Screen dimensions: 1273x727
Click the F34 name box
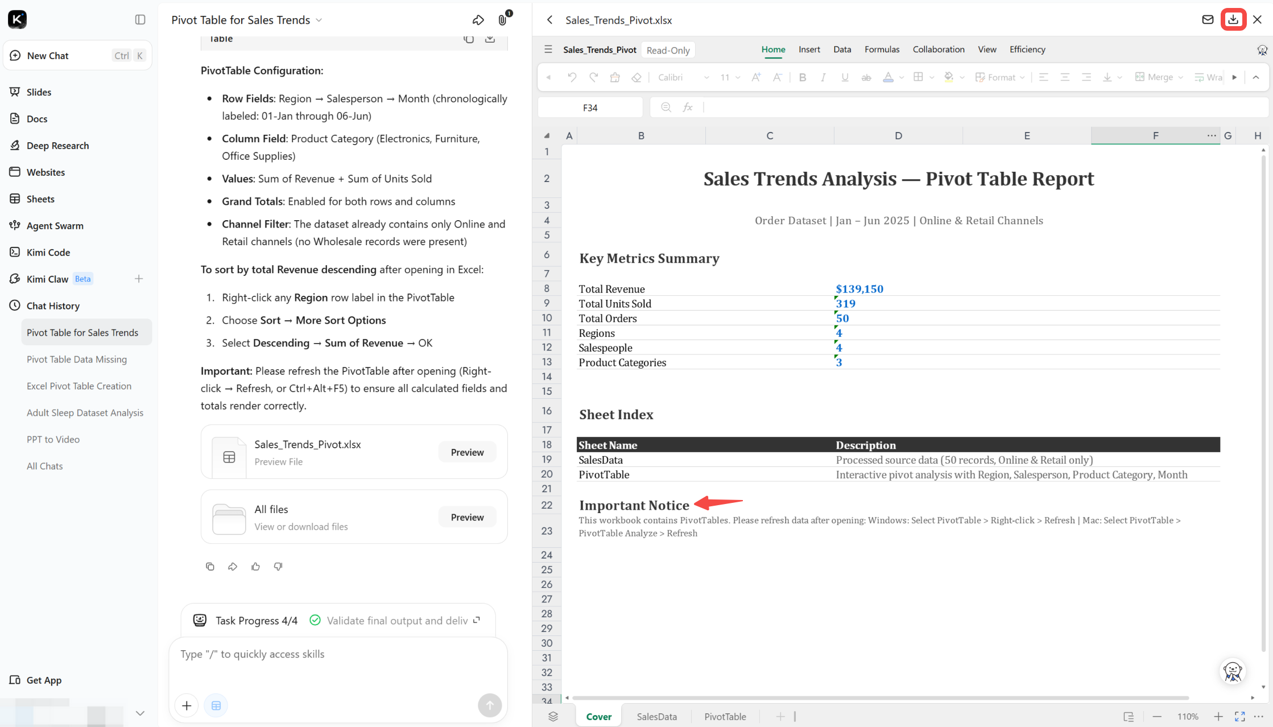tap(590, 108)
